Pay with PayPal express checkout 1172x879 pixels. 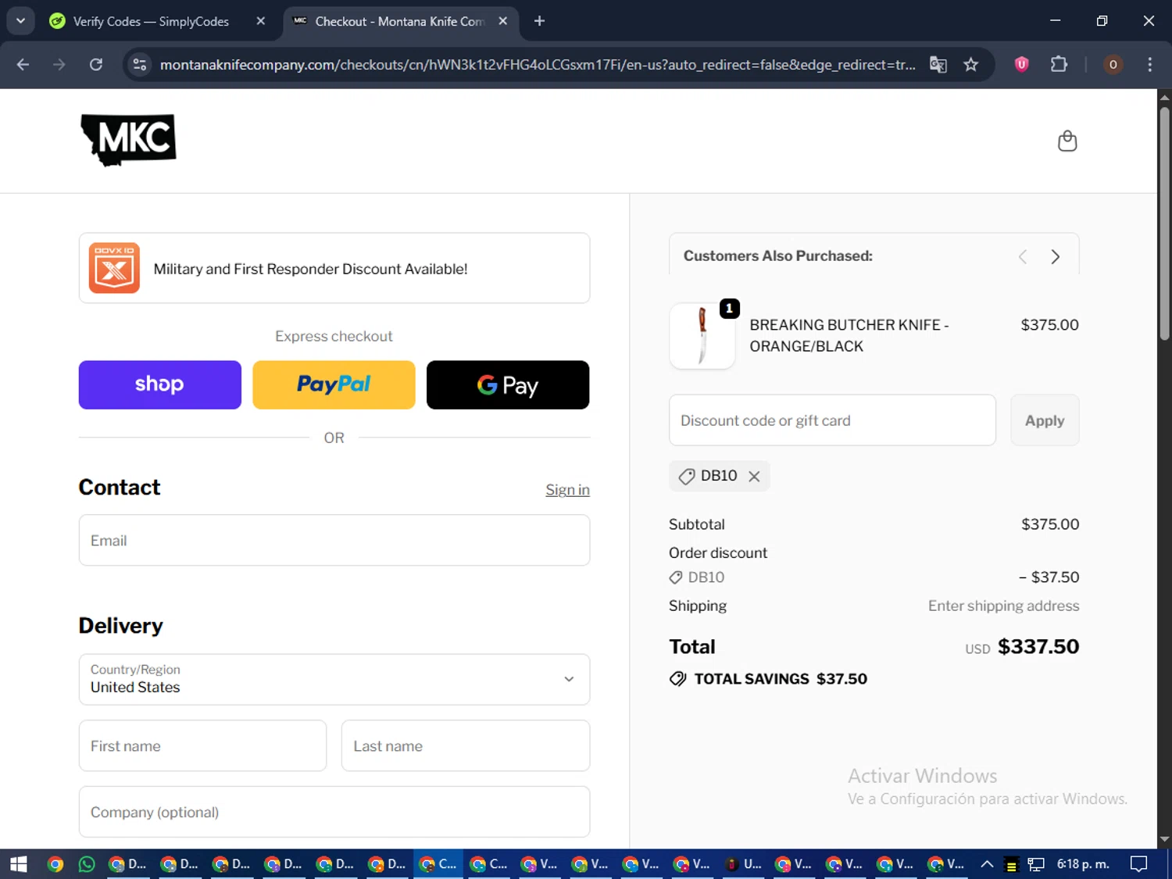334,384
